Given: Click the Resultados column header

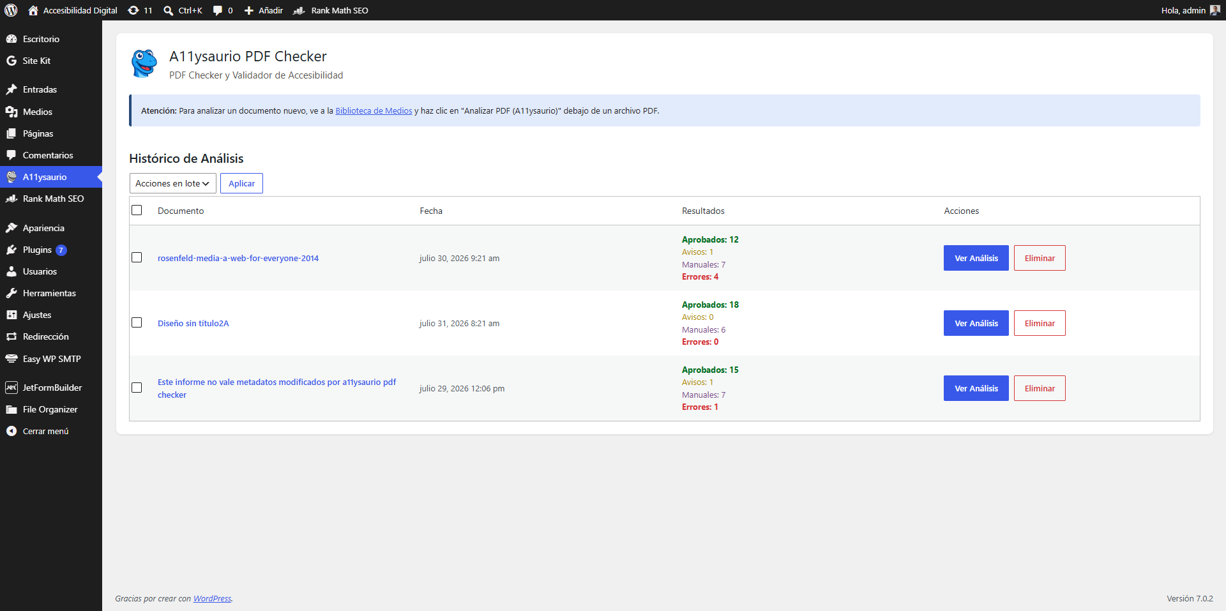Looking at the screenshot, I should click(x=703, y=211).
